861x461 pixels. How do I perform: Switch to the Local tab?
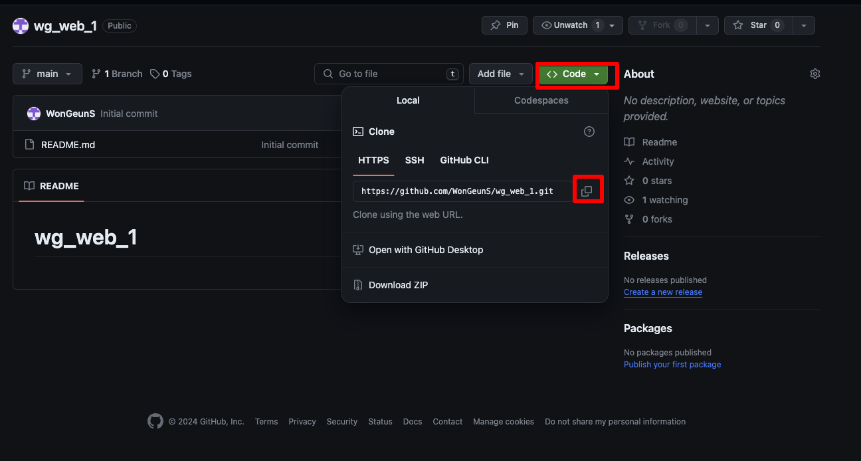408,100
